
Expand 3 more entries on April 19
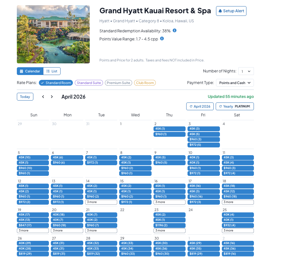[33, 230]
